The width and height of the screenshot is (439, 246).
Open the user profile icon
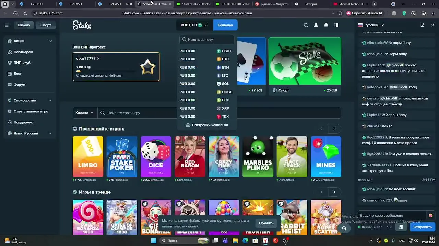[x=316, y=25]
